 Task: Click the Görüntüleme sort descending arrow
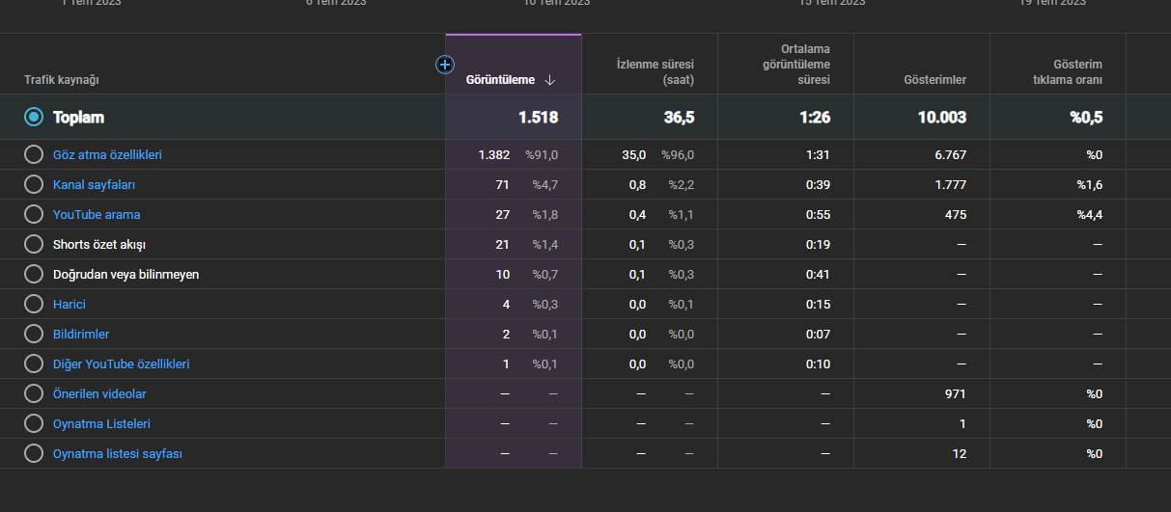coord(549,80)
